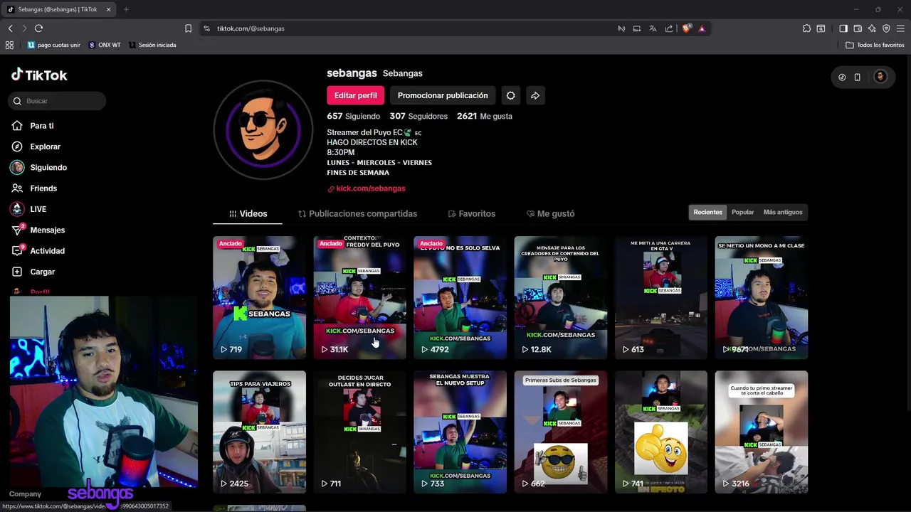
Task: Click Editar perfil button
Action: [355, 95]
